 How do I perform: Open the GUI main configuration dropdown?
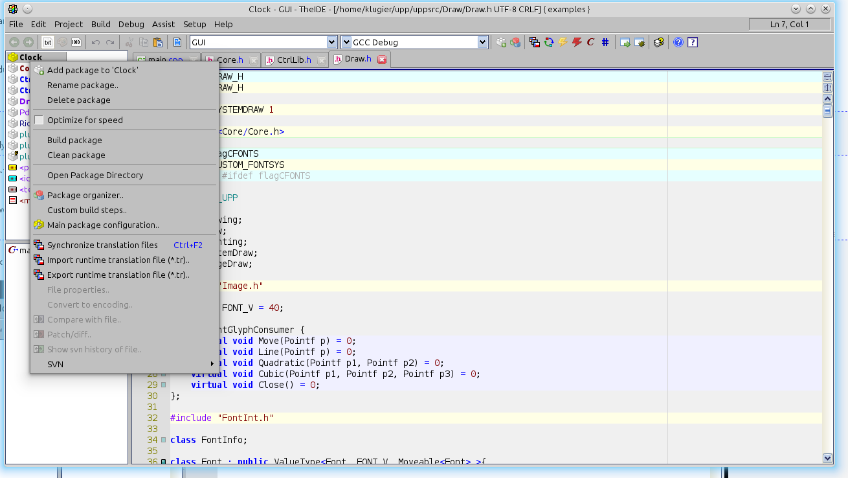pos(331,42)
